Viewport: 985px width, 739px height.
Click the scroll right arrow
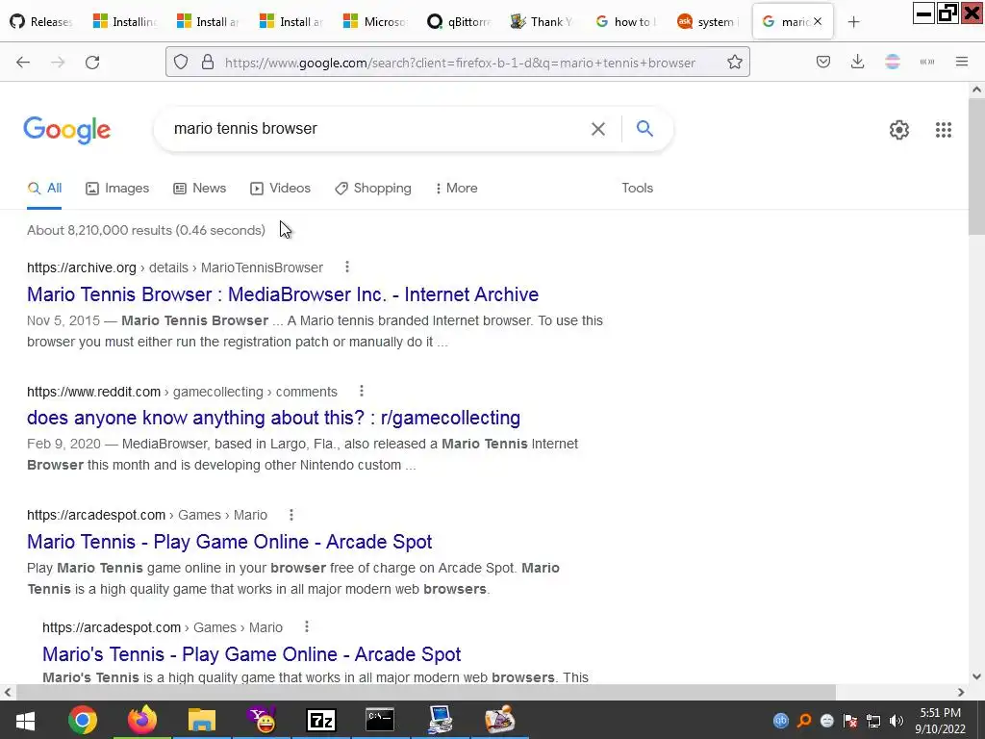(961, 692)
